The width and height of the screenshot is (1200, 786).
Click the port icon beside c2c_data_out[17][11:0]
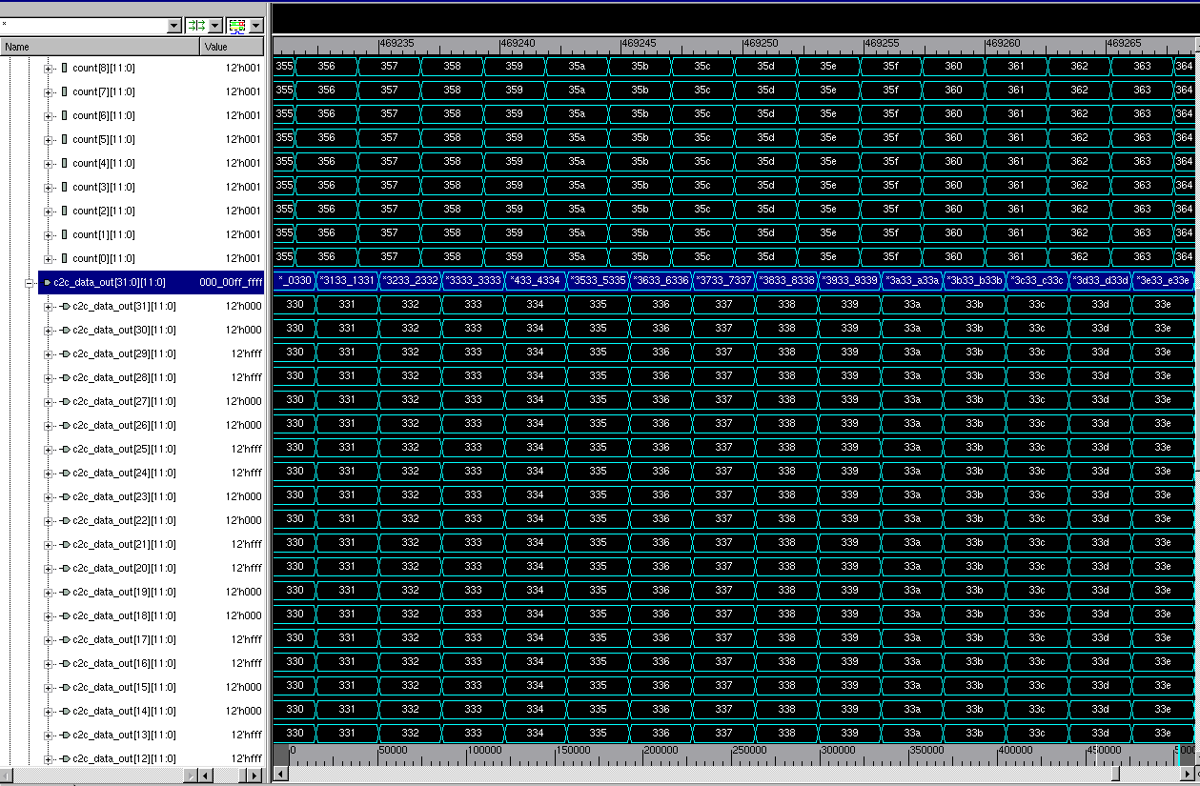point(66,639)
